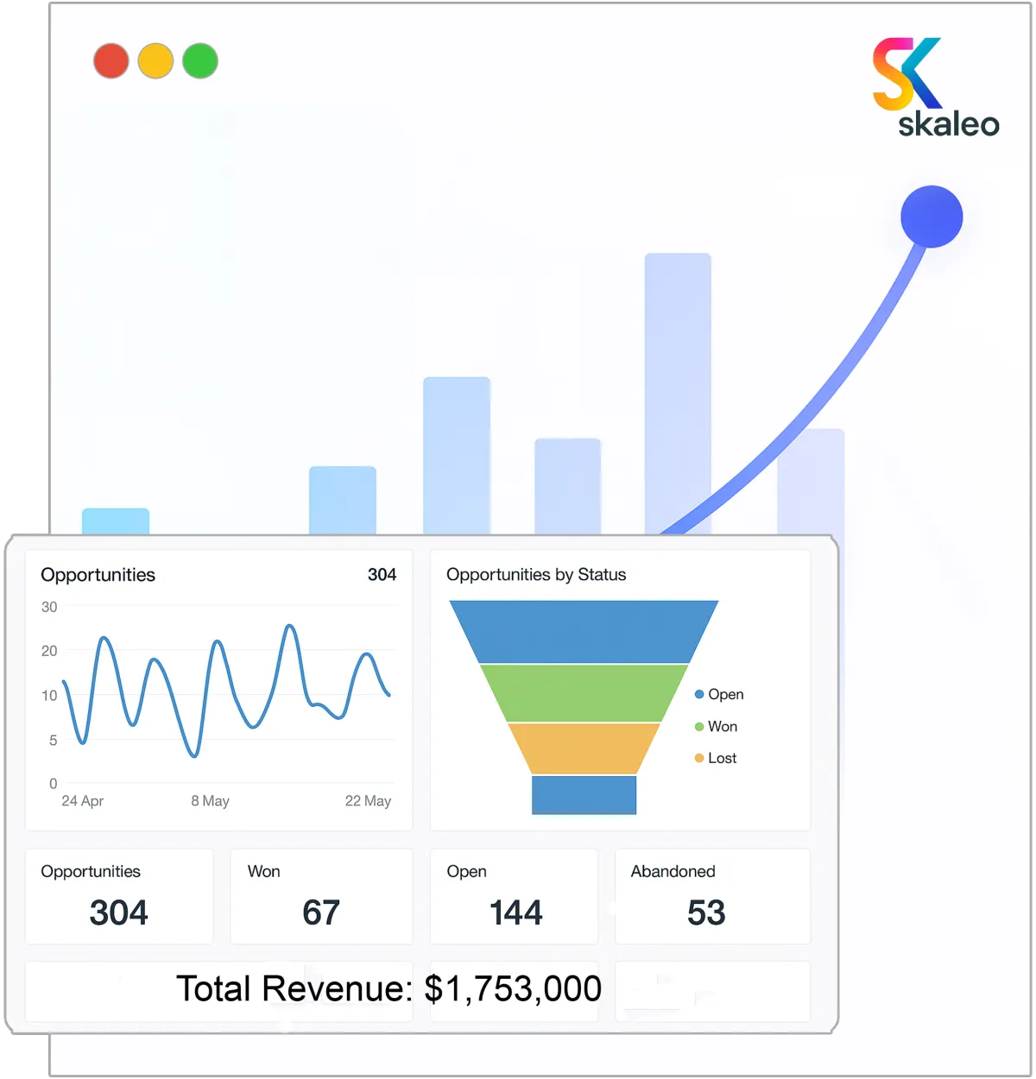This screenshot has width=1036, height=1079.
Task: Select the bottom small blue funnel segment
Action: tap(584, 795)
